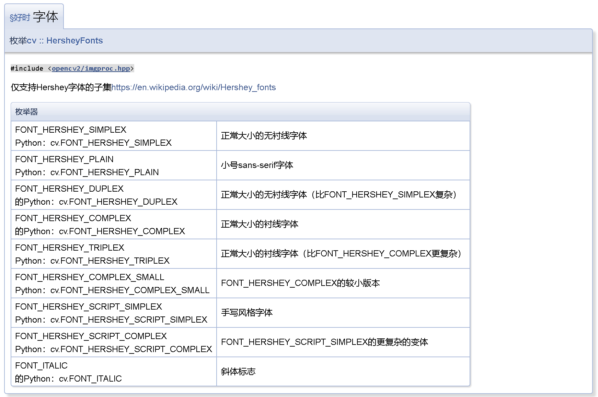The image size is (598, 397).
Task: Select the FONT_HERSHEY_COMPLEX entry
Action: click(x=73, y=218)
